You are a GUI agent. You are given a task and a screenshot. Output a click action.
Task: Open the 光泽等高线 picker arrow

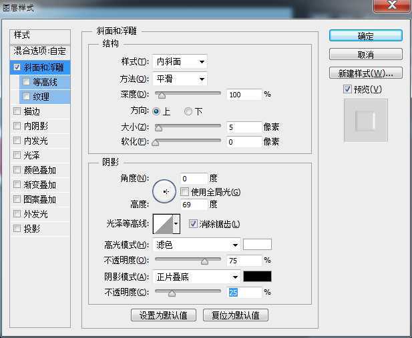[176, 224]
